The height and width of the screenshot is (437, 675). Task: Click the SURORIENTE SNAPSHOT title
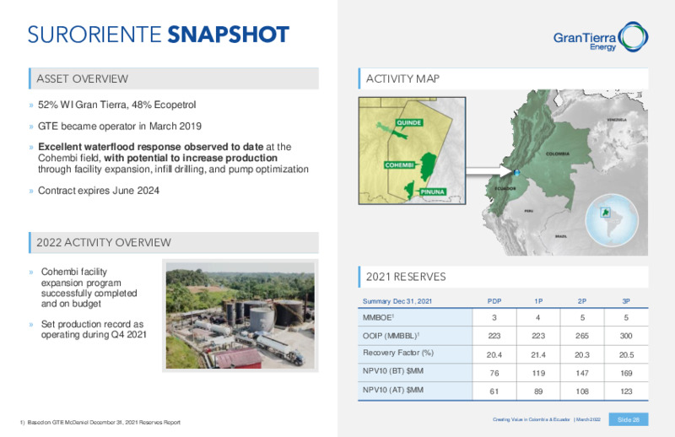click(x=159, y=35)
